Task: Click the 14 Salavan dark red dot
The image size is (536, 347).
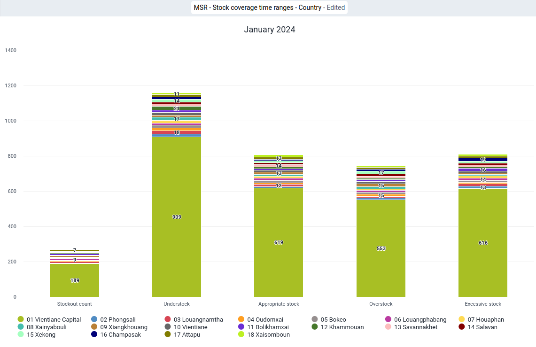Action: point(461,327)
